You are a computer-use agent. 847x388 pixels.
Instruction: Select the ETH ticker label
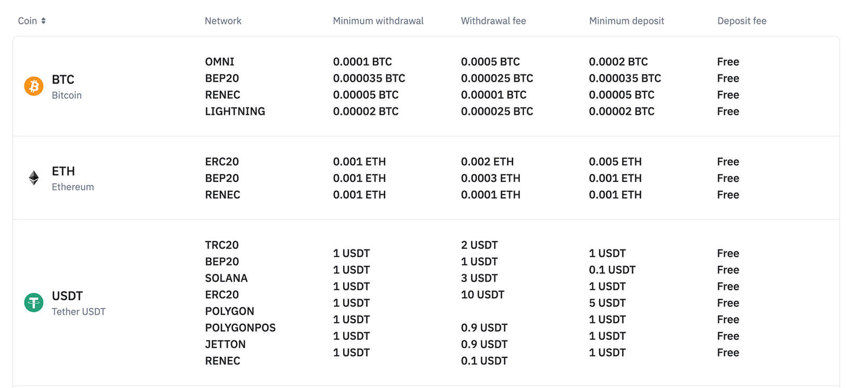[x=63, y=171]
